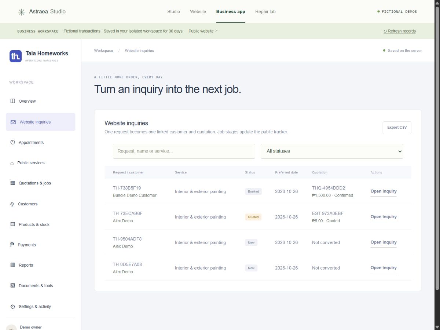440x330 pixels.
Task: Open the Public website link
Action: (203, 31)
